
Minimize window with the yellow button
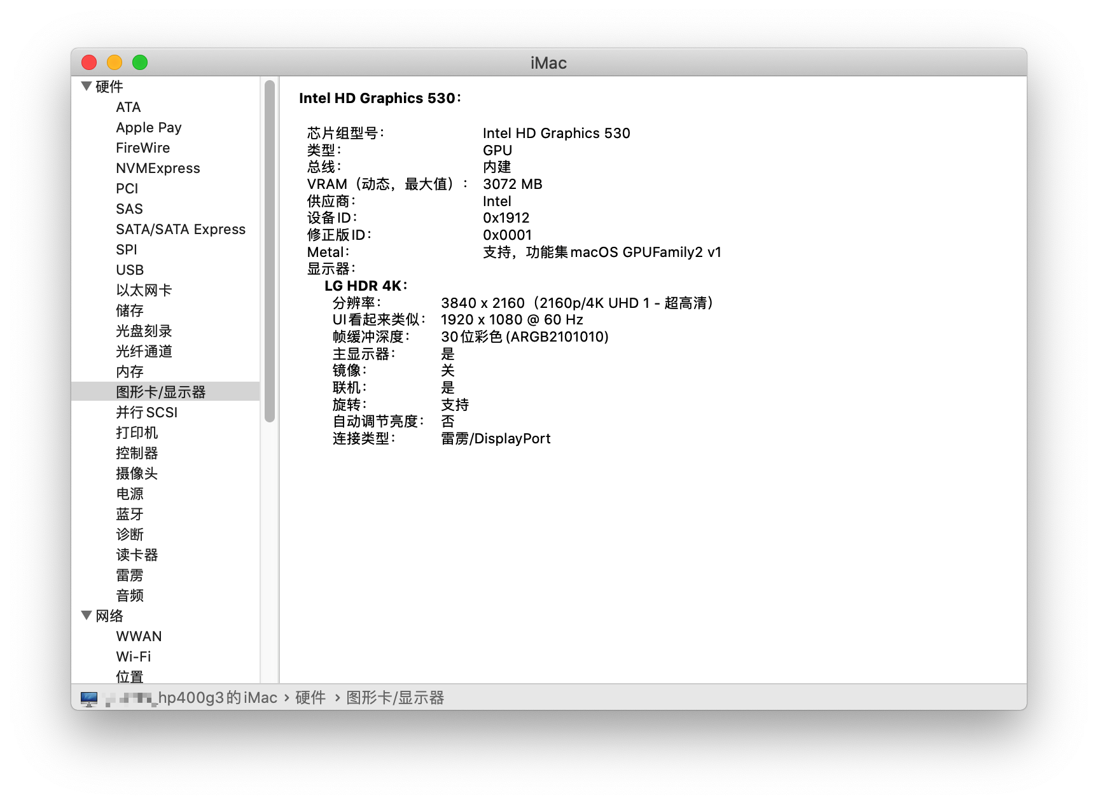(115, 62)
